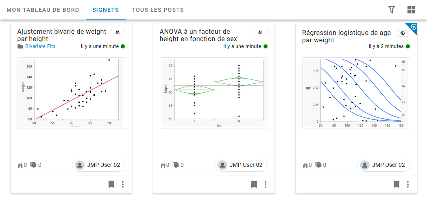This screenshot has width=427, height=201.
Task: Open more options menu for Ajustement bivarié post
Action: click(x=123, y=184)
